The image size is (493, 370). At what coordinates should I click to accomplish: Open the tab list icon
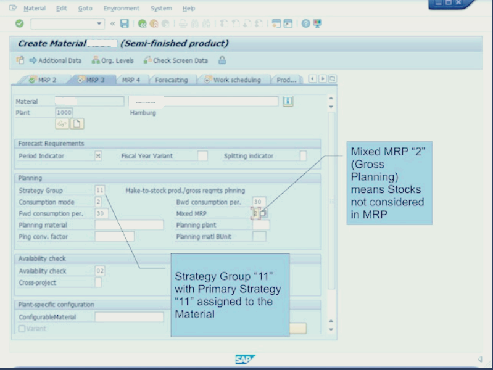tap(333, 78)
